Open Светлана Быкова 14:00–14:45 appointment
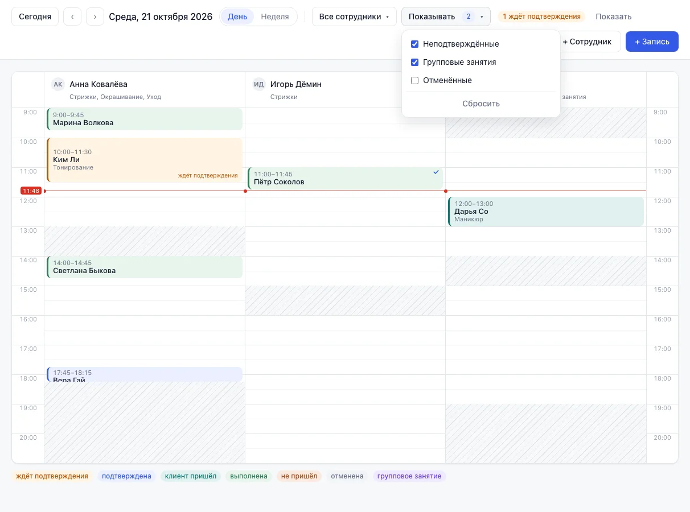690x512 pixels. (x=145, y=267)
